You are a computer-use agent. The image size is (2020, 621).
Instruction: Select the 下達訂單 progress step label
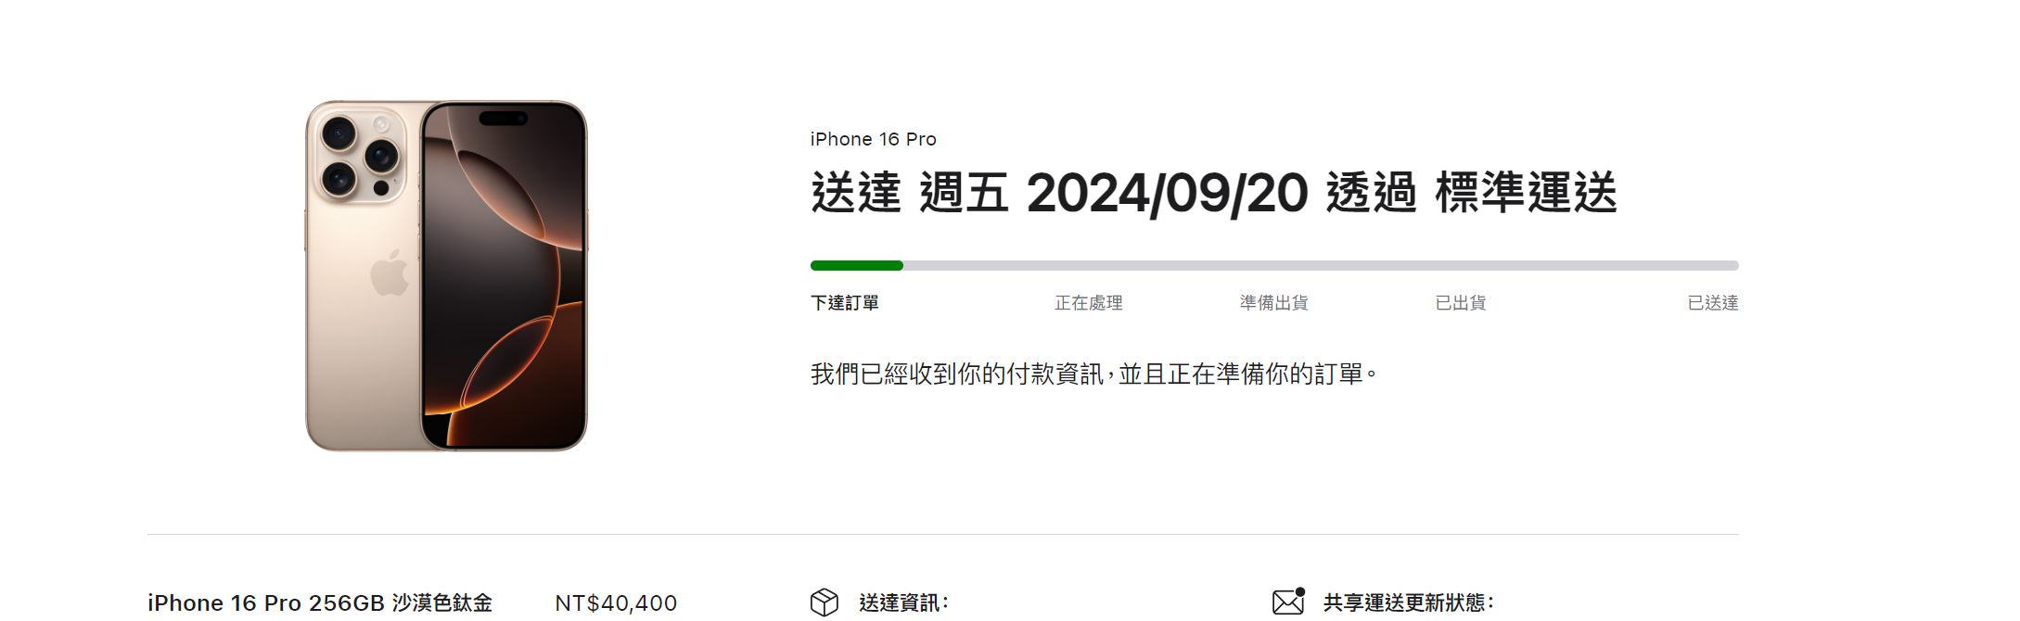tap(844, 303)
